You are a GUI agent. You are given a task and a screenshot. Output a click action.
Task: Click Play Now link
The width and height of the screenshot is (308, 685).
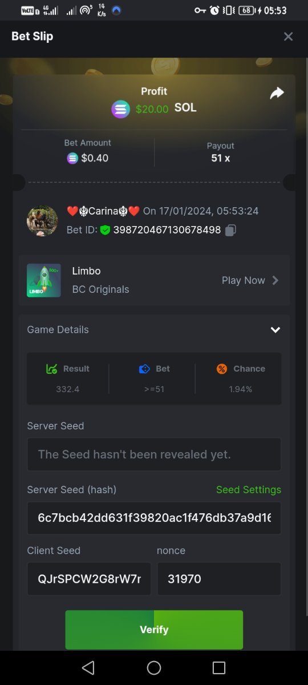(x=244, y=280)
